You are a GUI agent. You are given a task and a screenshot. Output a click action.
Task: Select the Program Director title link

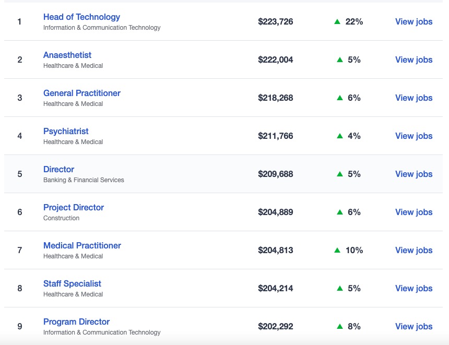click(x=76, y=322)
